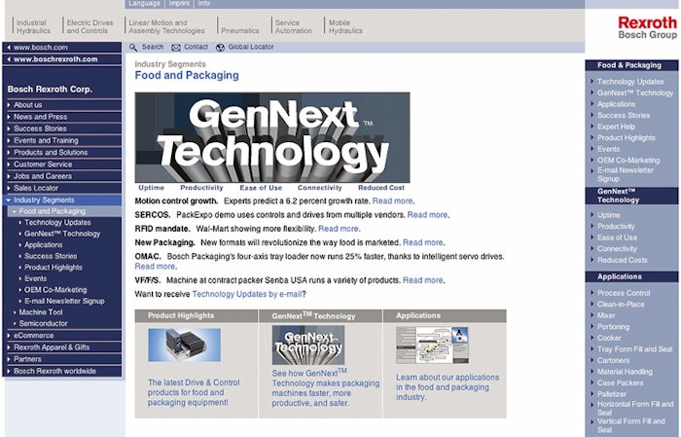
Task: Open Case Packers application link
Action: pos(621,383)
